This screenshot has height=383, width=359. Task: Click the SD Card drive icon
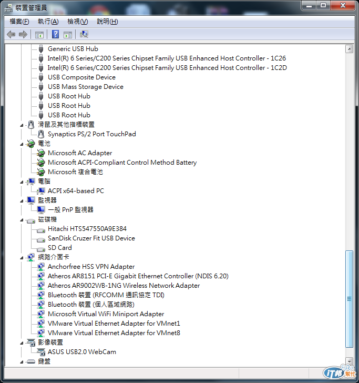(x=41, y=249)
